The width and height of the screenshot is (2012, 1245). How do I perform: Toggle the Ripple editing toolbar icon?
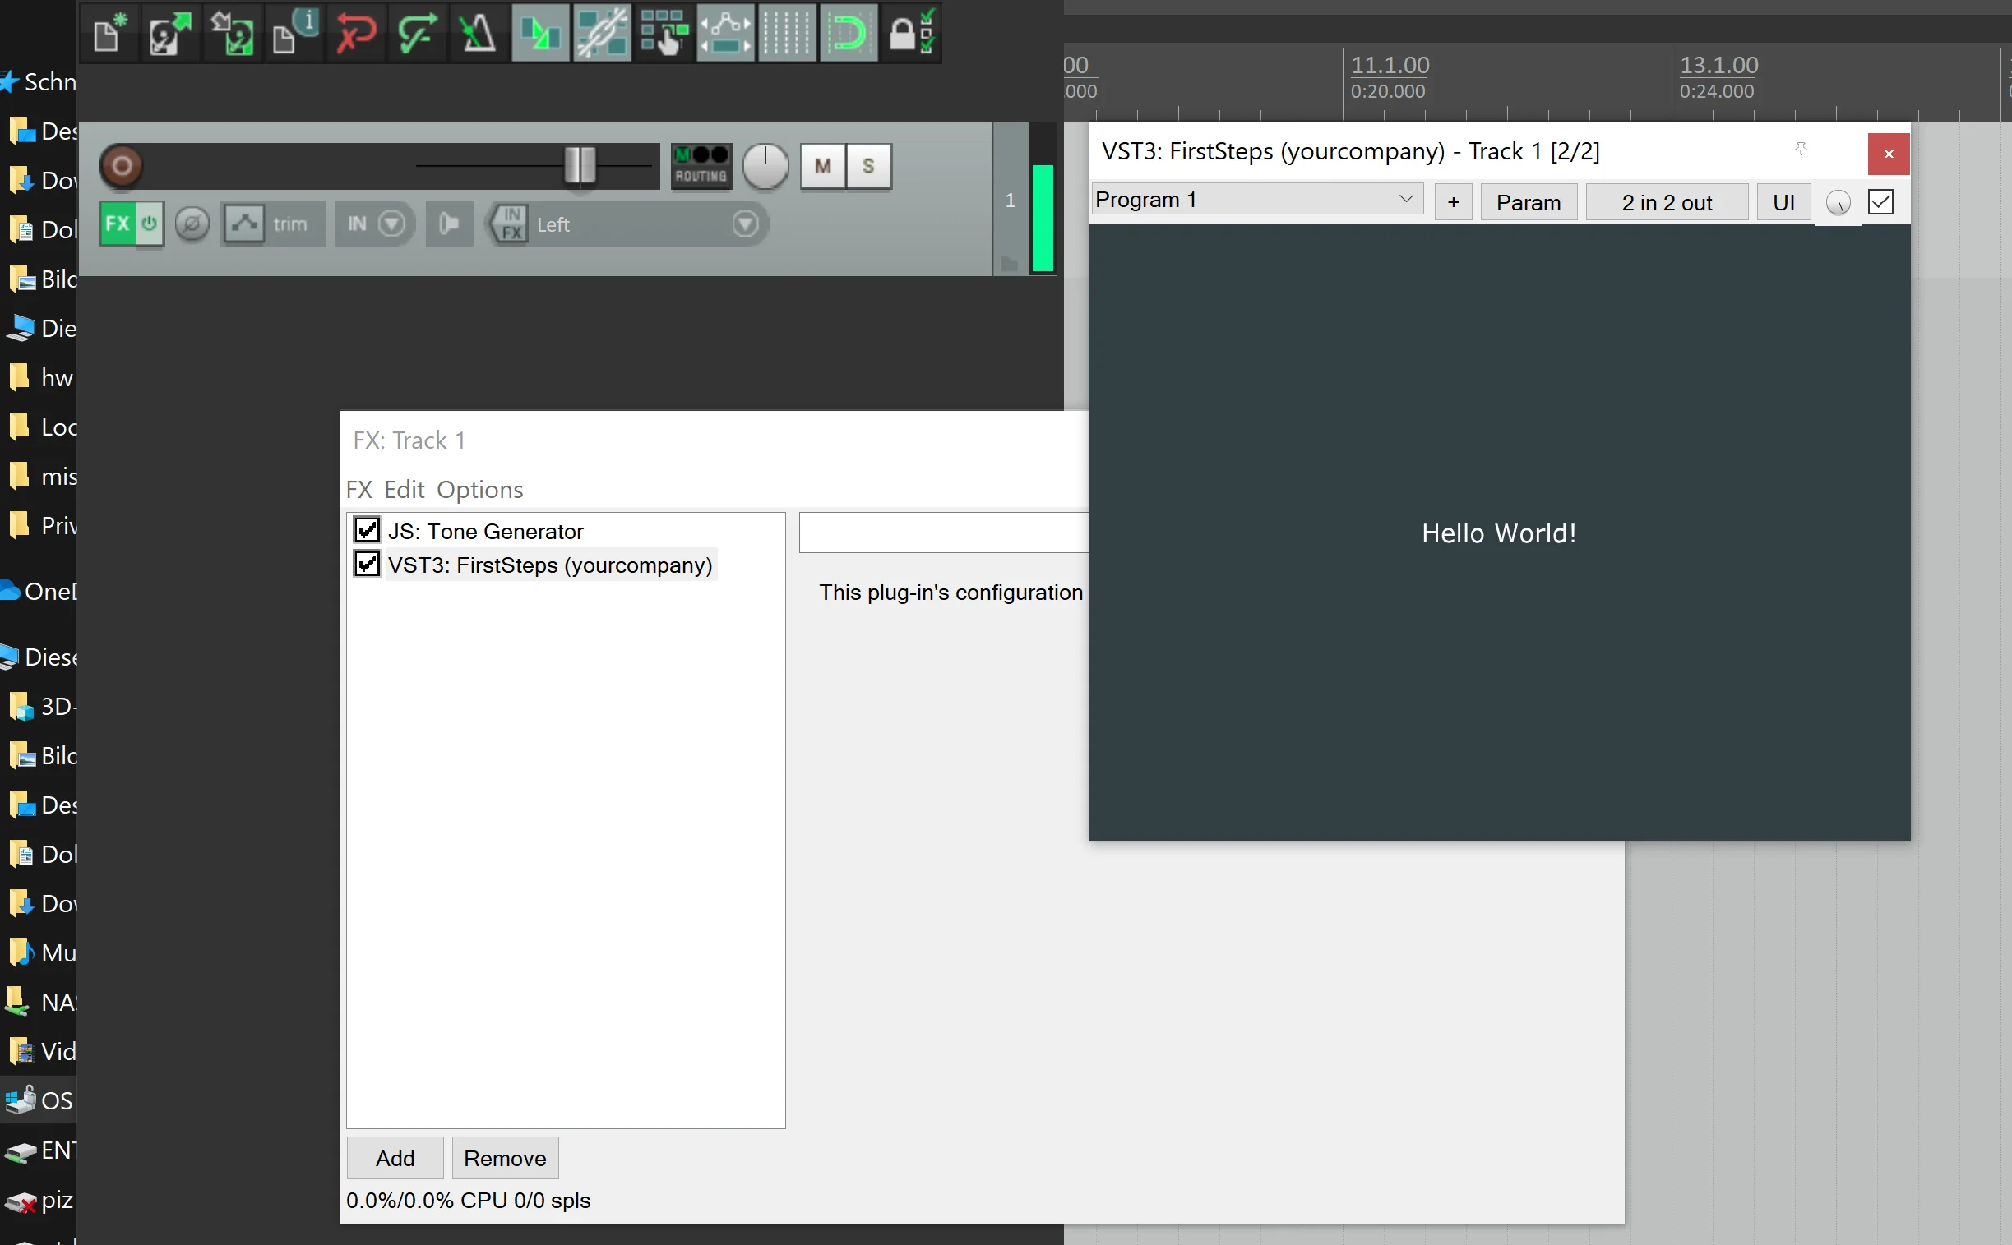(x=664, y=33)
